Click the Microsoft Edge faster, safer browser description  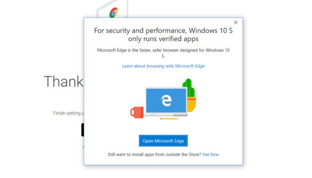pos(163,53)
